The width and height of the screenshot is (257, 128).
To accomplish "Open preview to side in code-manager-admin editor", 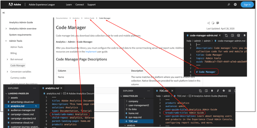I will click(232, 35).
